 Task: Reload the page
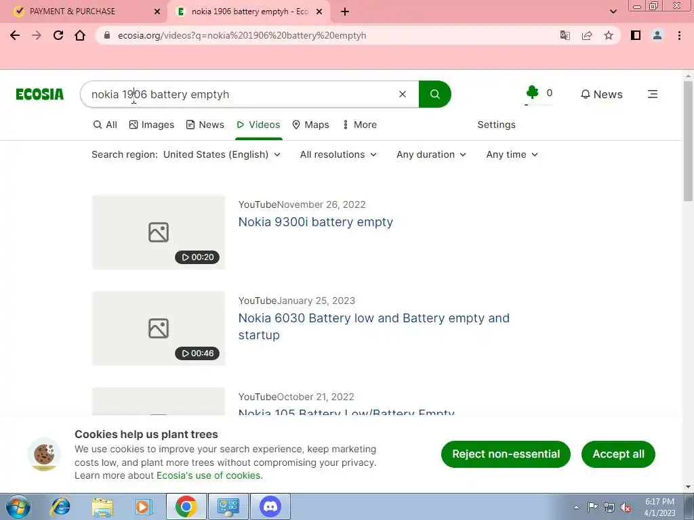(58, 35)
